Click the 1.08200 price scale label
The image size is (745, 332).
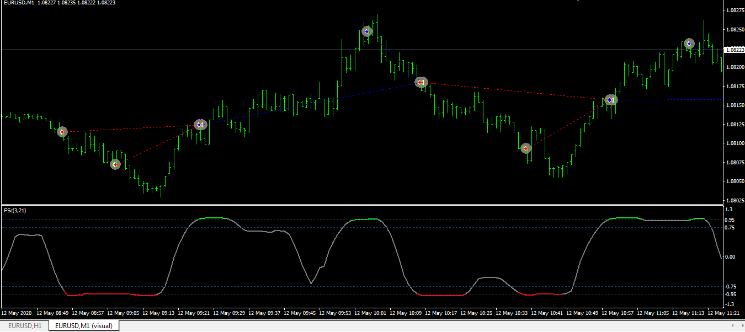coord(735,67)
